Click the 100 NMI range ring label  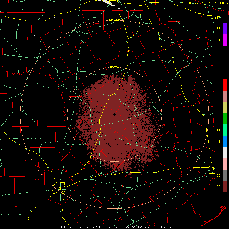114,20
